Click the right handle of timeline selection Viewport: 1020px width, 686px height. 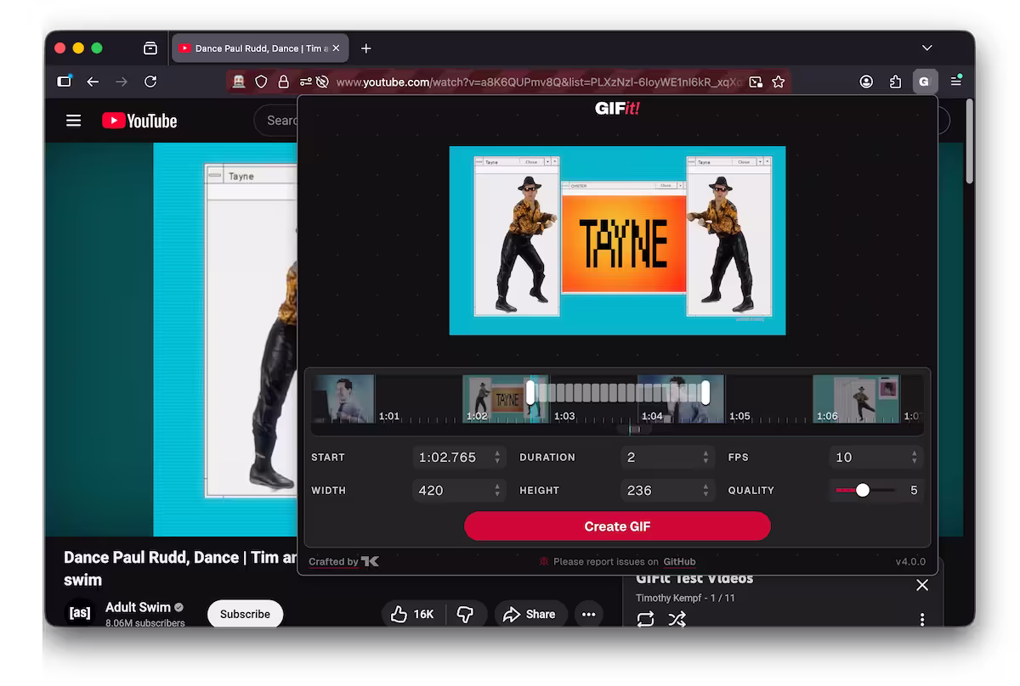coord(705,392)
